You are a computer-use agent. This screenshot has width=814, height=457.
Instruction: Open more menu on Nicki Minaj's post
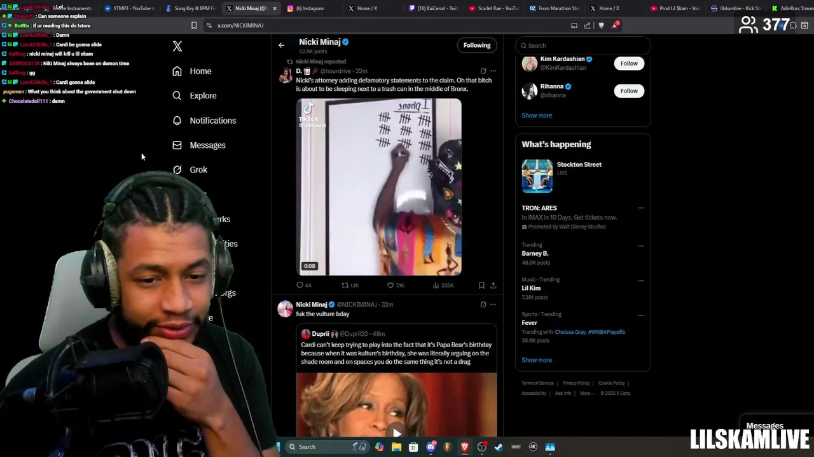pos(493,305)
